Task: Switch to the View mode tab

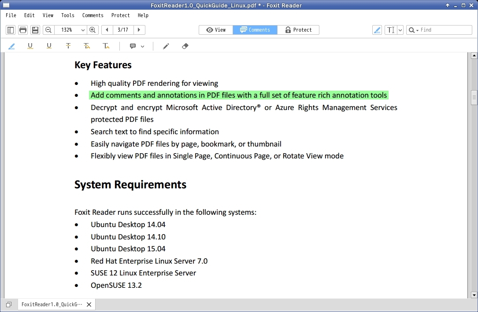Action: 216,30
